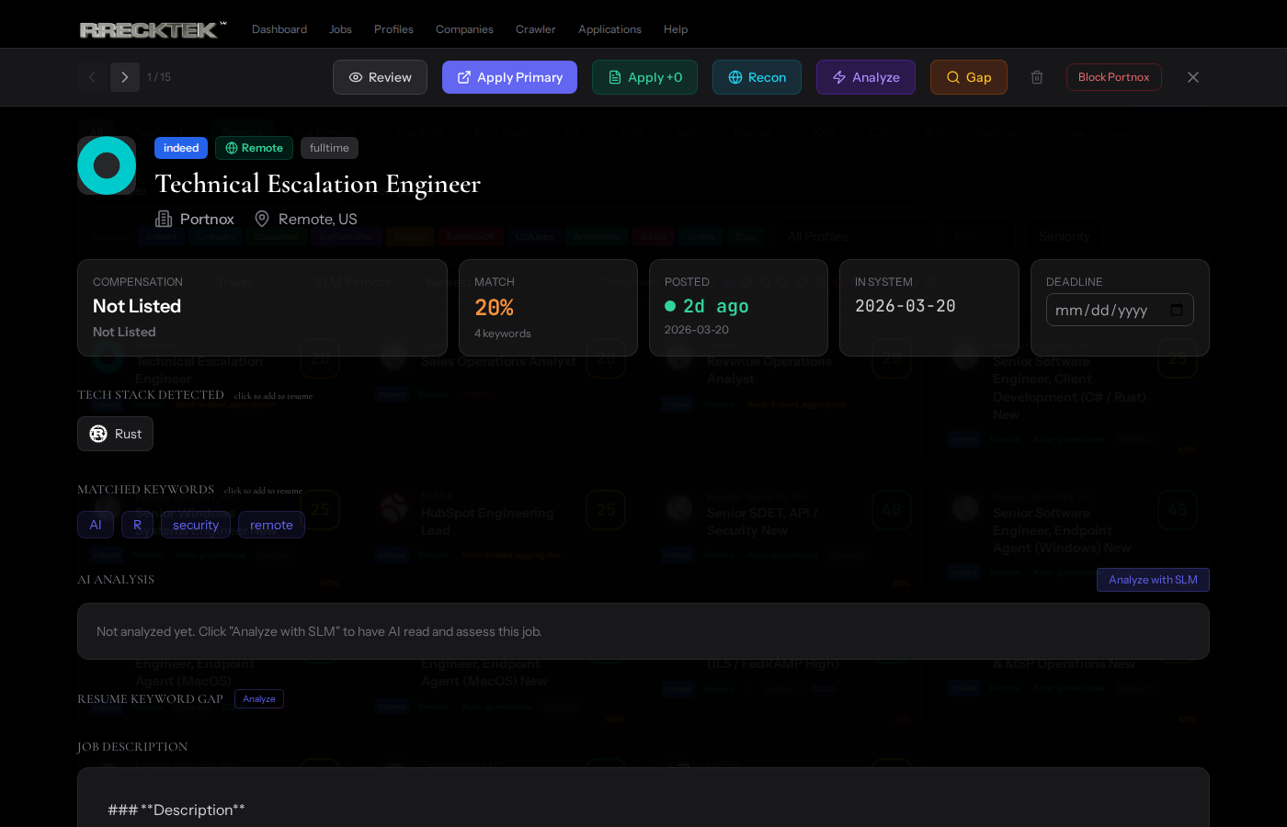1287x827 pixels.
Task: Switch to the Crawler section
Action: [535, 29]
